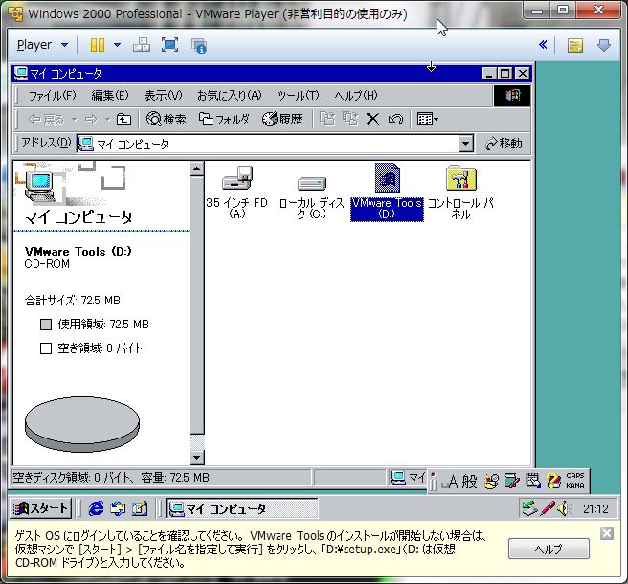Click the address bar input field
Viewport: 628px width, 584px height.
point(268,144)
